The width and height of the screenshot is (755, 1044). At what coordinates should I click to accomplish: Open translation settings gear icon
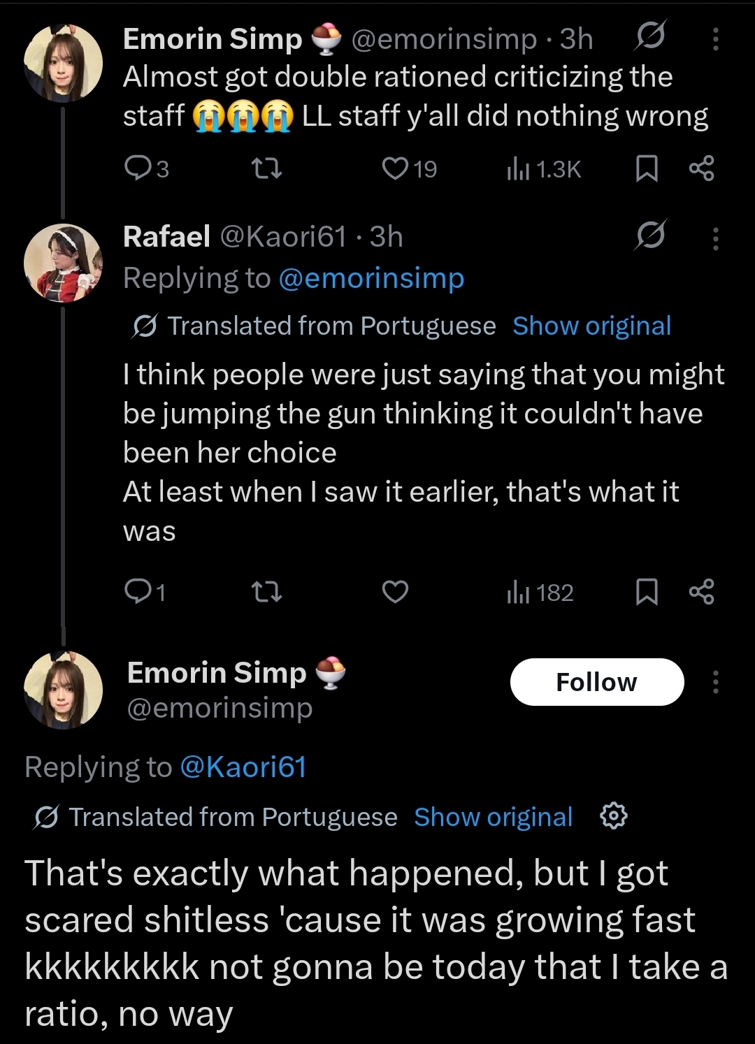613,816
